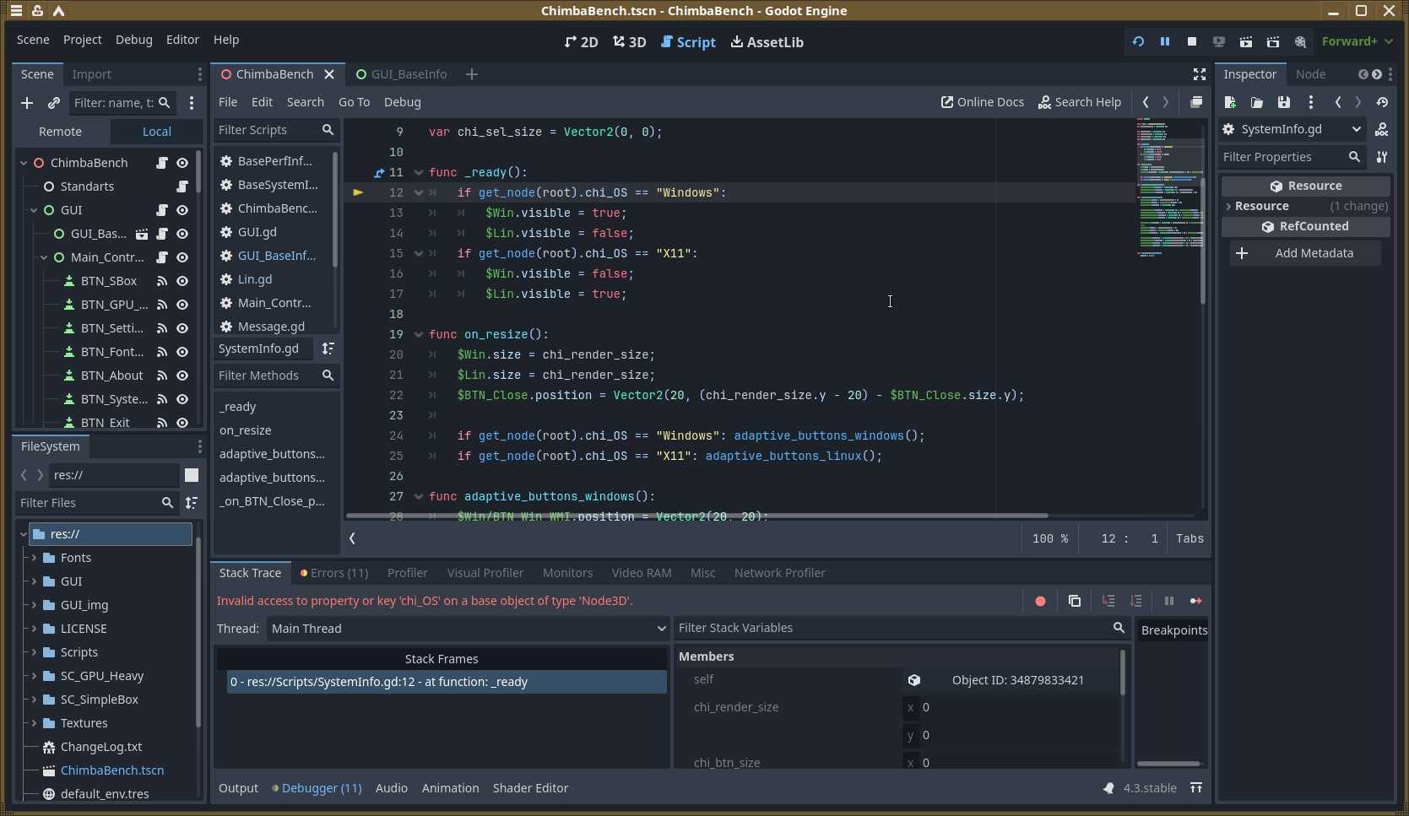
Task: Open the Project menu
Action: [x=82, y=40]
